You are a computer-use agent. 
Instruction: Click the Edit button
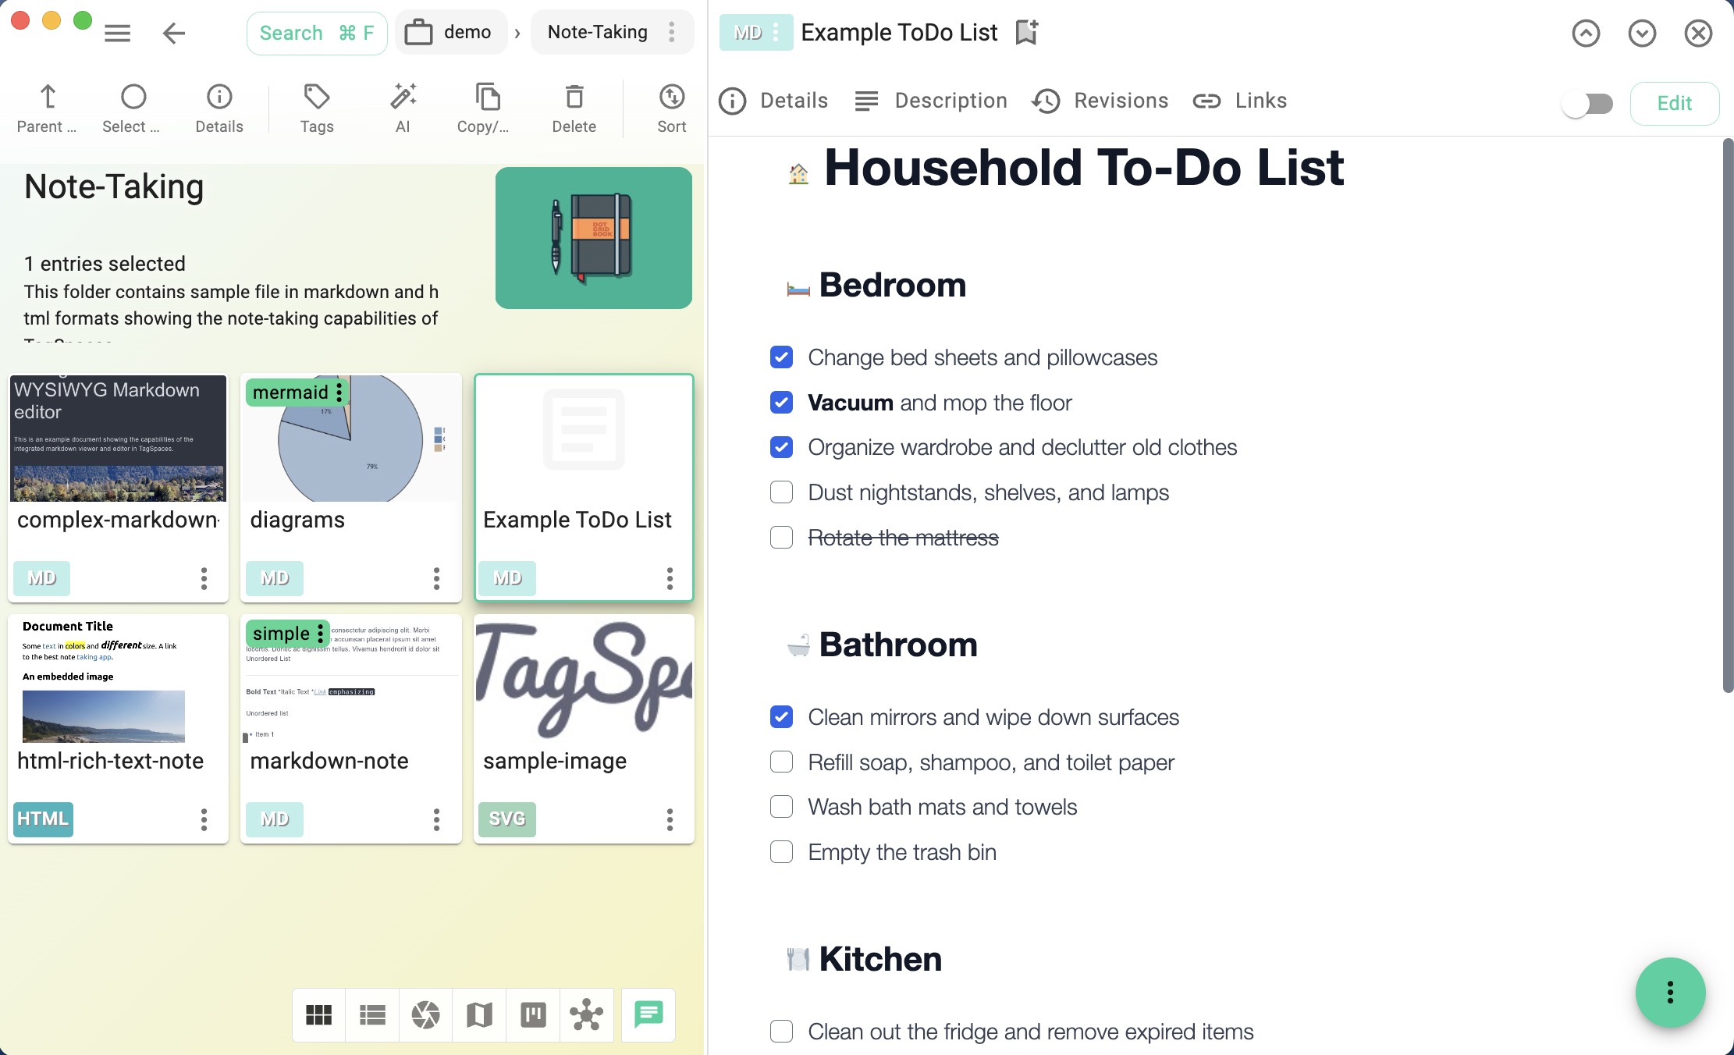(x=1674, y=103)
